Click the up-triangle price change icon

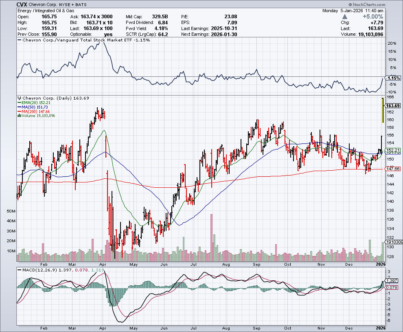345,17
